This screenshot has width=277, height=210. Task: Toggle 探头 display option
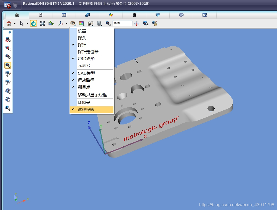point(92,38)
